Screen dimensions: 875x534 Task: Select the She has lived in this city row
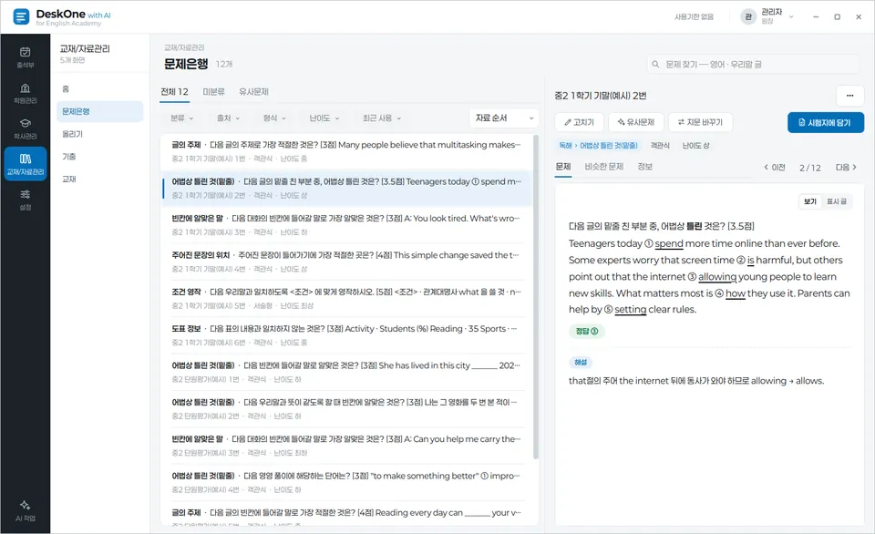tap(346, 372)
